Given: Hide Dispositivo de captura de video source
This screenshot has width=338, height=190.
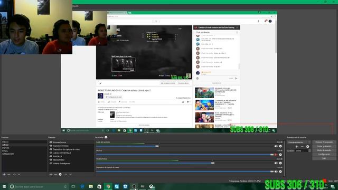Looking at the screenshot, I should tap(51, 149).
